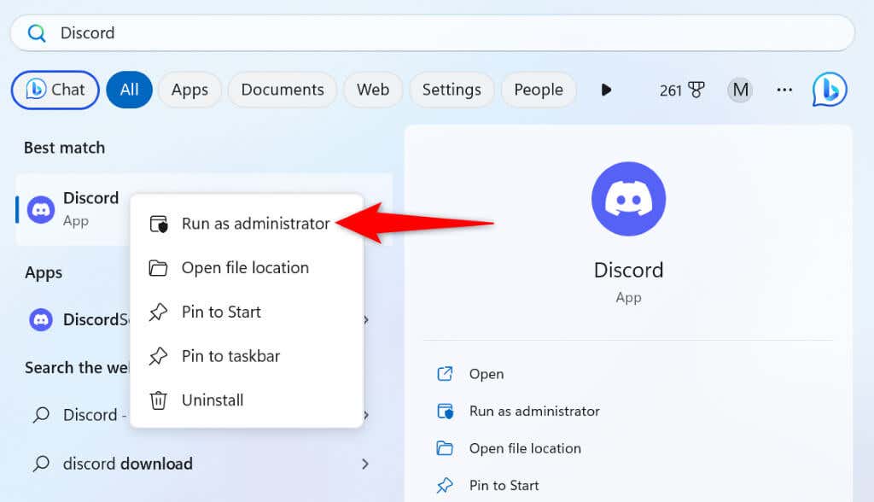Expand the 'Discord -' web result chevron

pyautogui.click(x=366, y=415)
